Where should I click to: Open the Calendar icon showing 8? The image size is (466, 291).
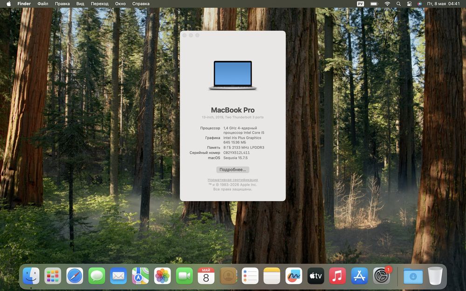click(206, 276)
